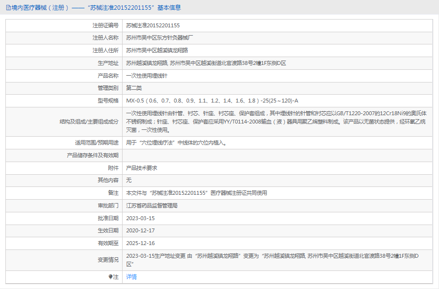Click the approval date 2023-03-15
The height and width of the screenshot is (289, 439).
140,218
